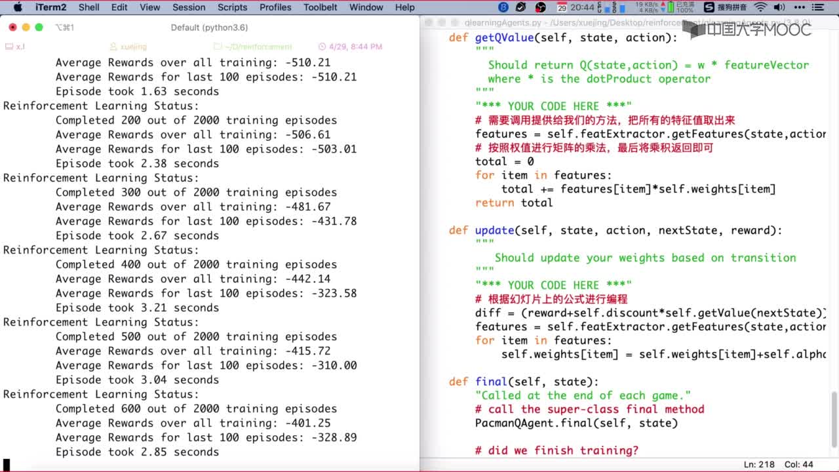Click the 4/29, 8:44 PM clock status item

tap(350, 47)
